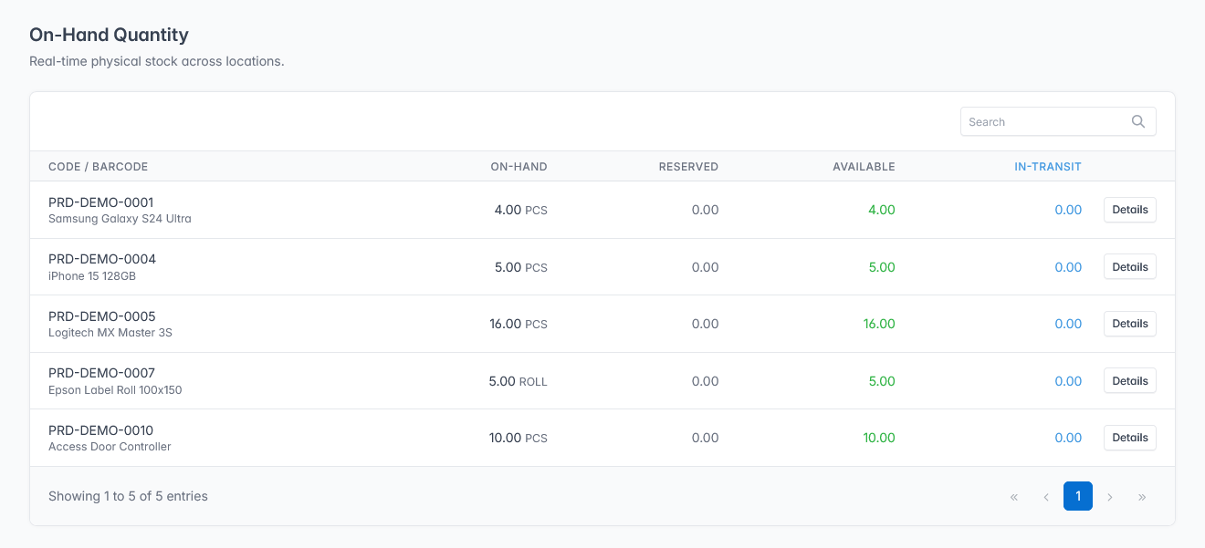Click the Logitech MX Master 3S name
This screenshot has height=548, width=1205.
(110, 333)
